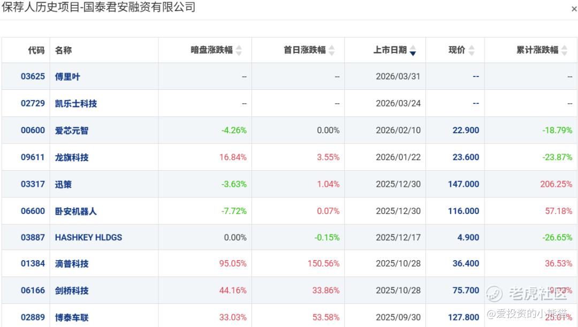The image size is (578, 327).
Task: Open stock name 卧安机器人
Action: point(76,211)
